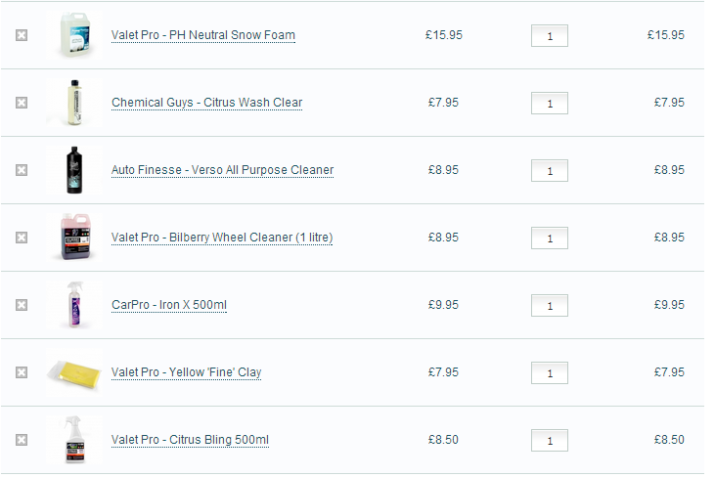The width and height of the screenshot is (715, 477).
Task: Click yellow clay bar thumbnail
Action: tap(73, 371)
